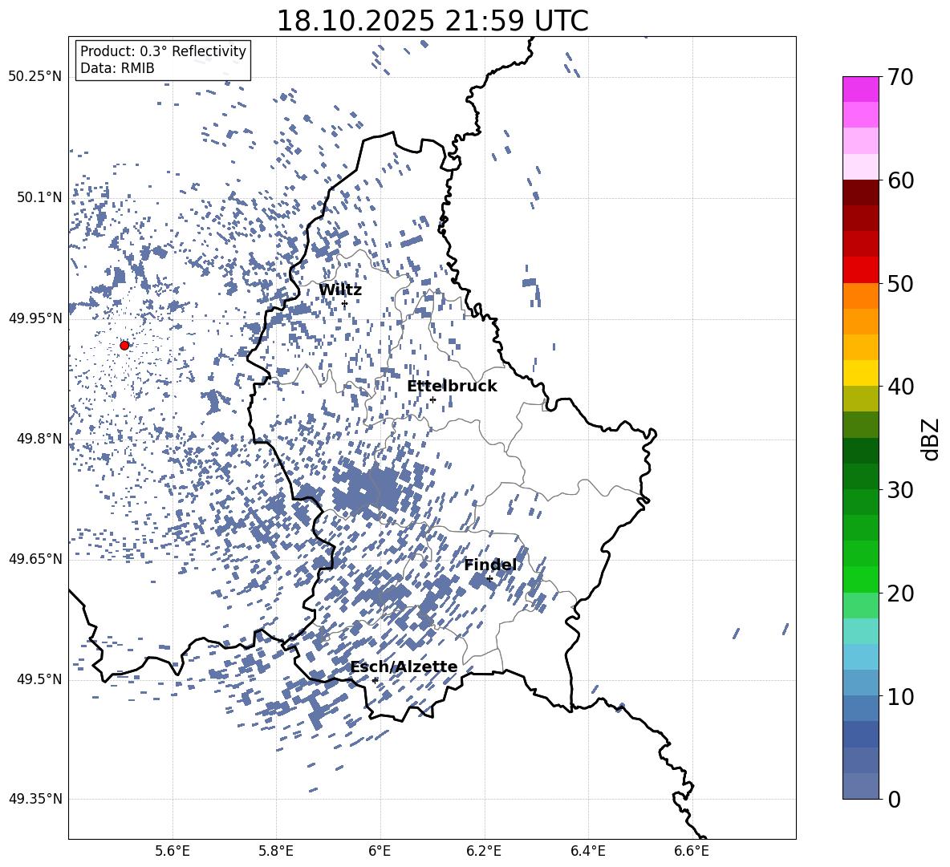Viewport: 950px width, 867px height.
Task: Click the colorbar tick value 30
Action: (x=900, y=490)
